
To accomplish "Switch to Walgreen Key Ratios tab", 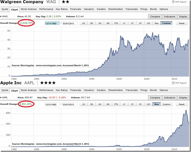I will tap(62, 9).
